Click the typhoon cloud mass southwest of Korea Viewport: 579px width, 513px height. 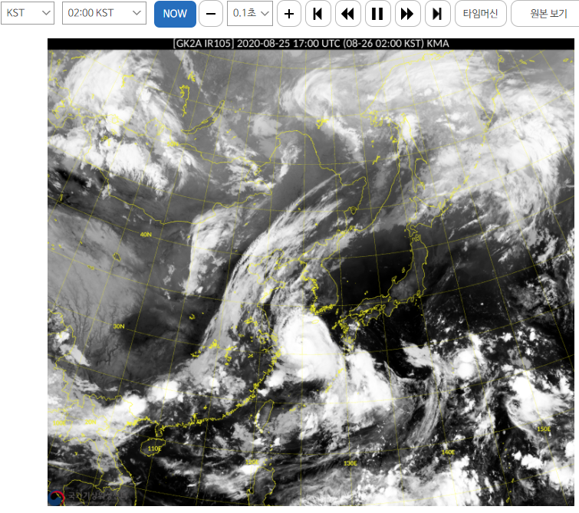(x=301, y=344)
